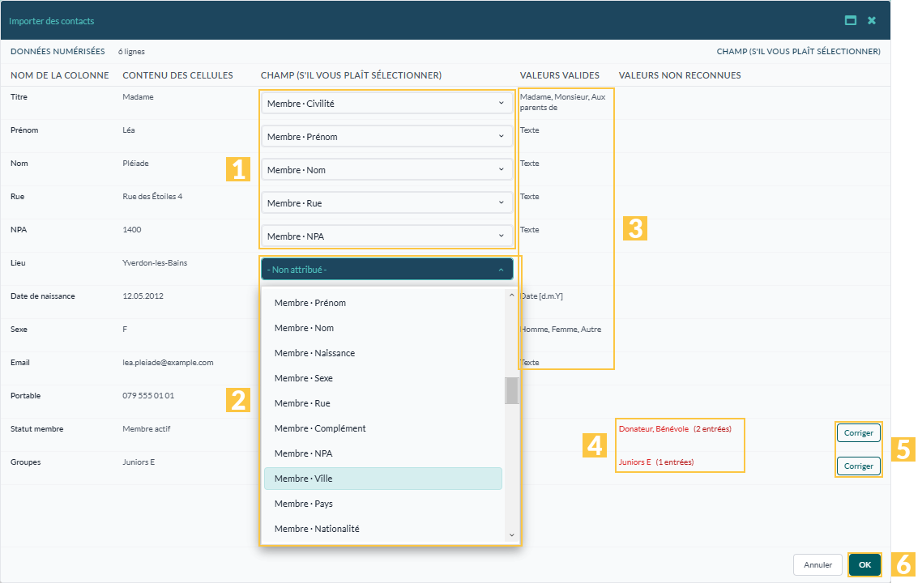Click the Annuler button
Image resolution: width=922 pixels, height=583 pixels.
point(818,565)
